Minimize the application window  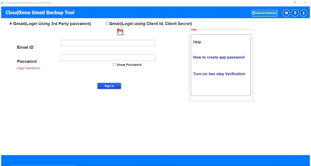[285, 3]
